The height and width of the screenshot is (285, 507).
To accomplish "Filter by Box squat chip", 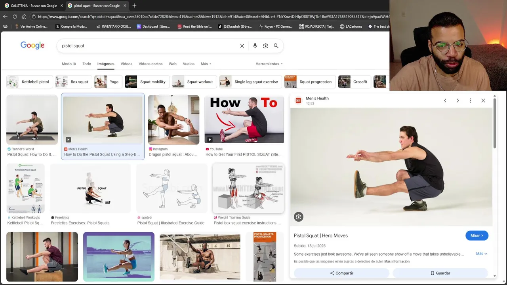I will coord(74,82).
